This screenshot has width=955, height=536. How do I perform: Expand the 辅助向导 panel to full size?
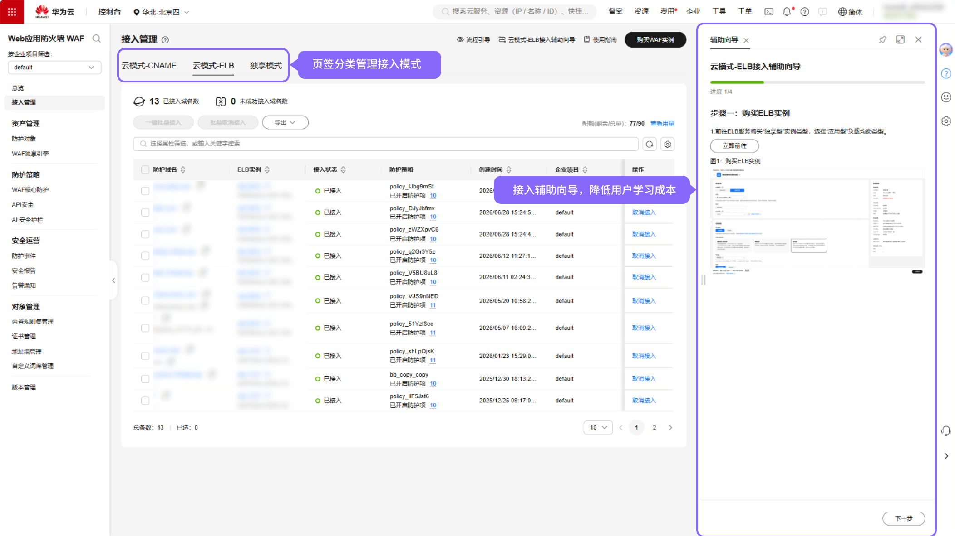tap(901, 40)
